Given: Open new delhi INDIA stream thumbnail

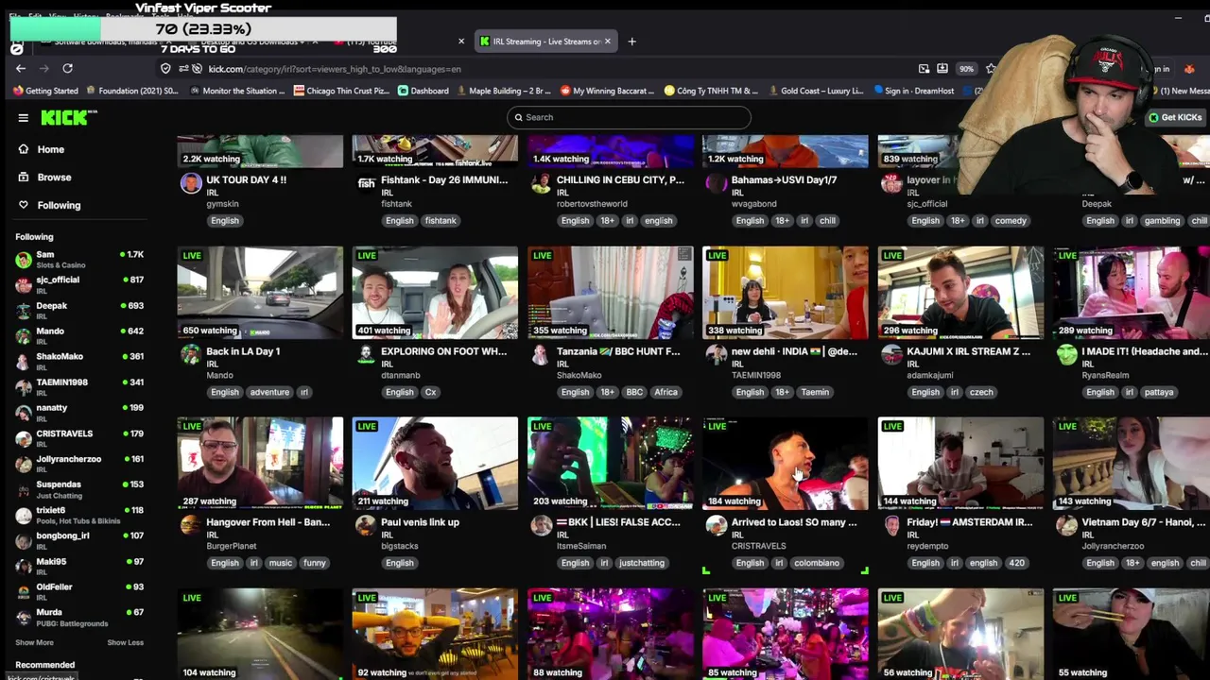Looking at the screenshot, I should (785, 292).
